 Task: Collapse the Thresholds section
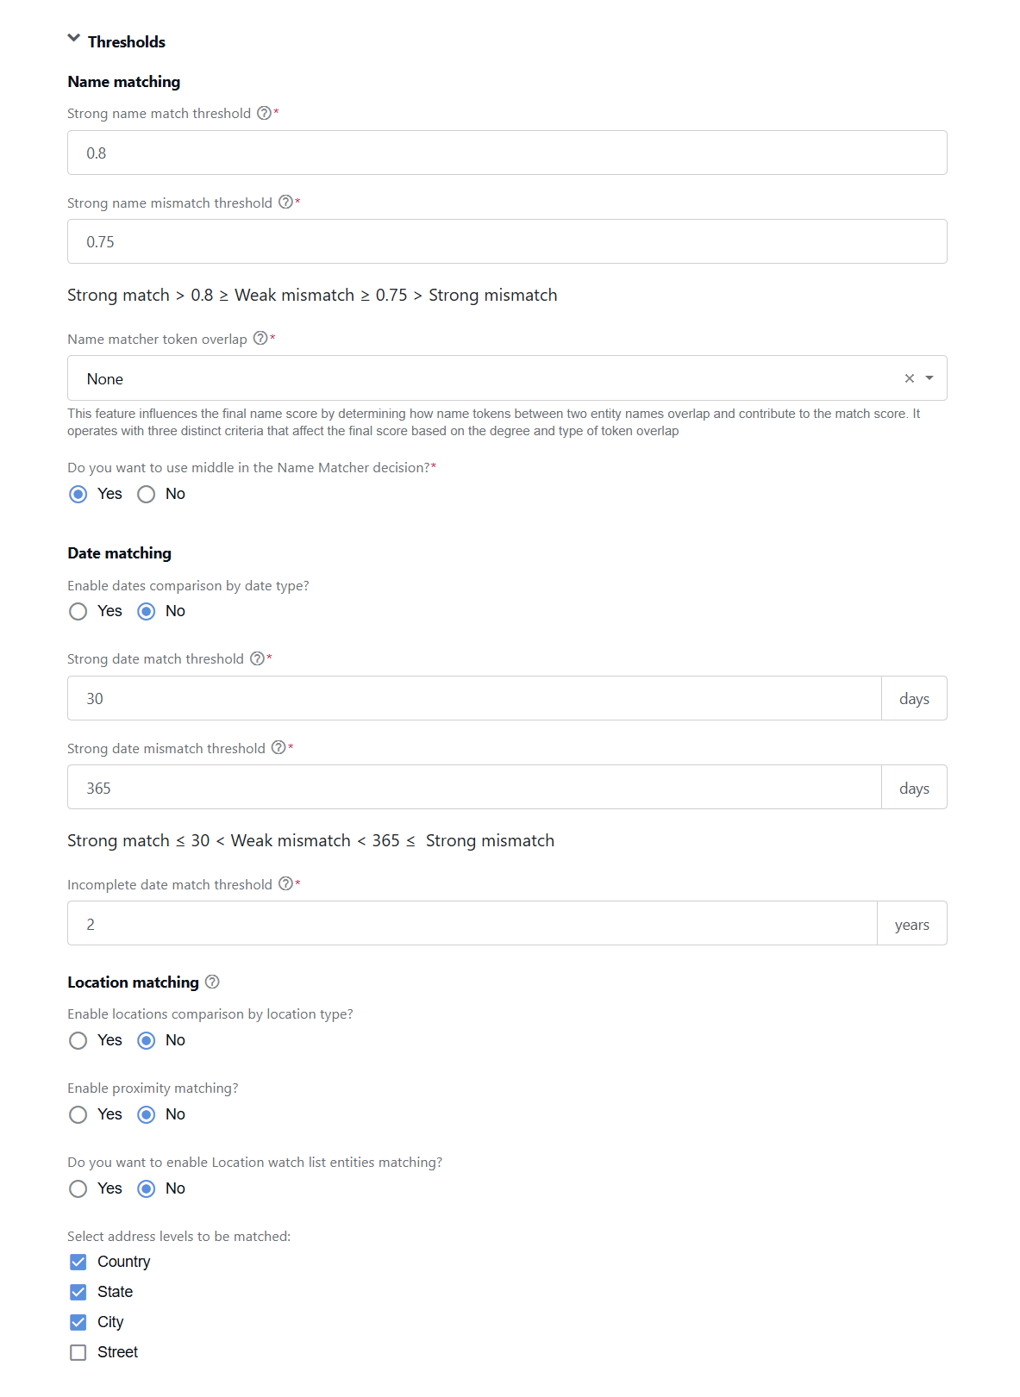[x=74, y=39]
